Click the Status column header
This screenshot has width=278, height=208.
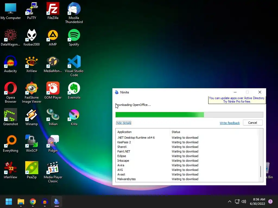pos(214,132)
